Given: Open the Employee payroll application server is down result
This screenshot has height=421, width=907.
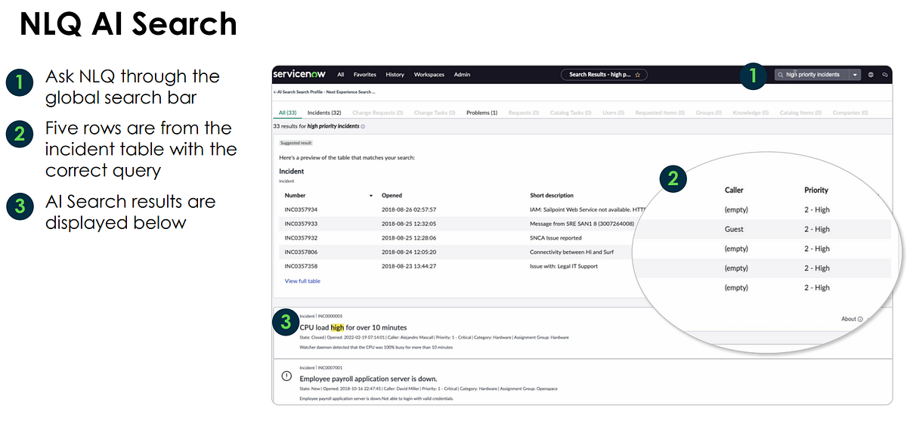Looking at the screenshot, I should point(368,379).
